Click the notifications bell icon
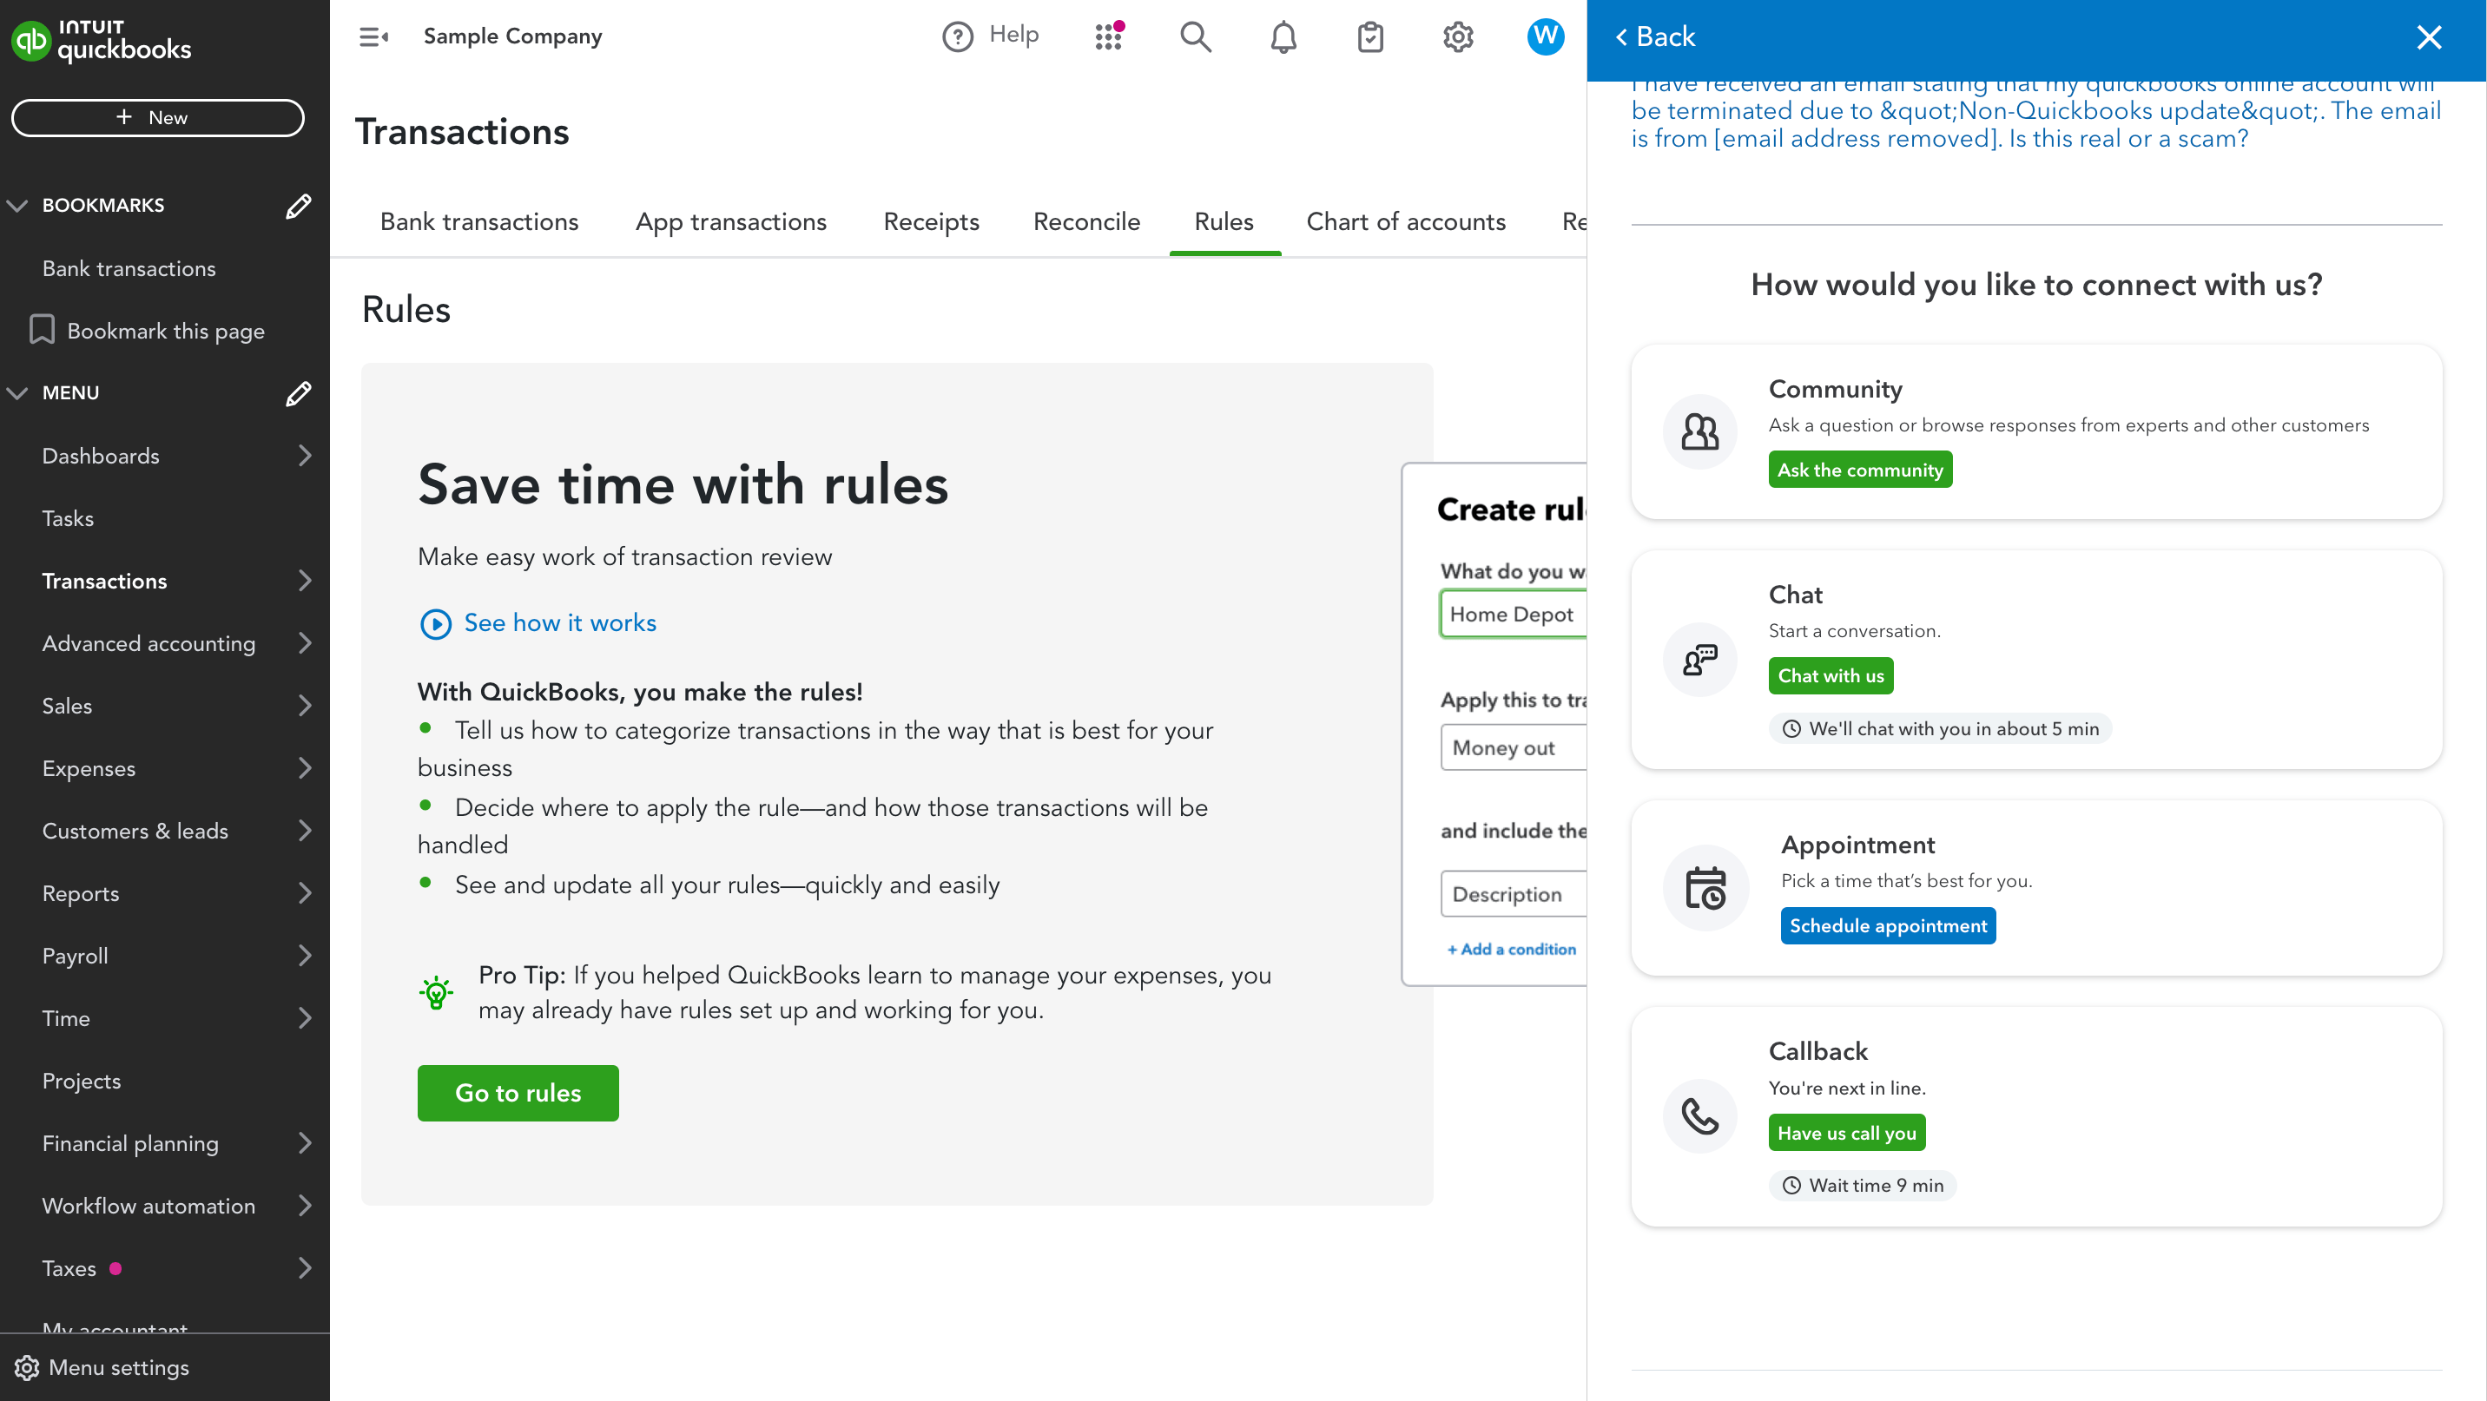 pyautogui.click(x=1283, y=36)
